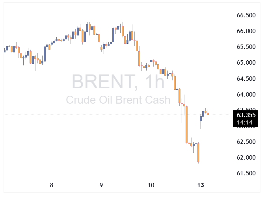Click the 63.355 current price label

[246, 115]
